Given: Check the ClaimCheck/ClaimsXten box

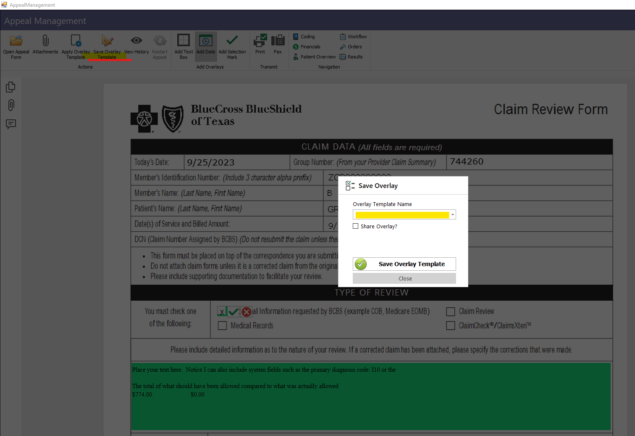Looking at the screenshot, I should [451, 326].
